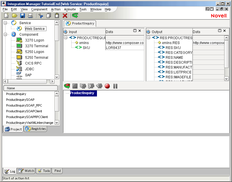
Task: Click the 5250 Terminal component icon
Action: 19,57
